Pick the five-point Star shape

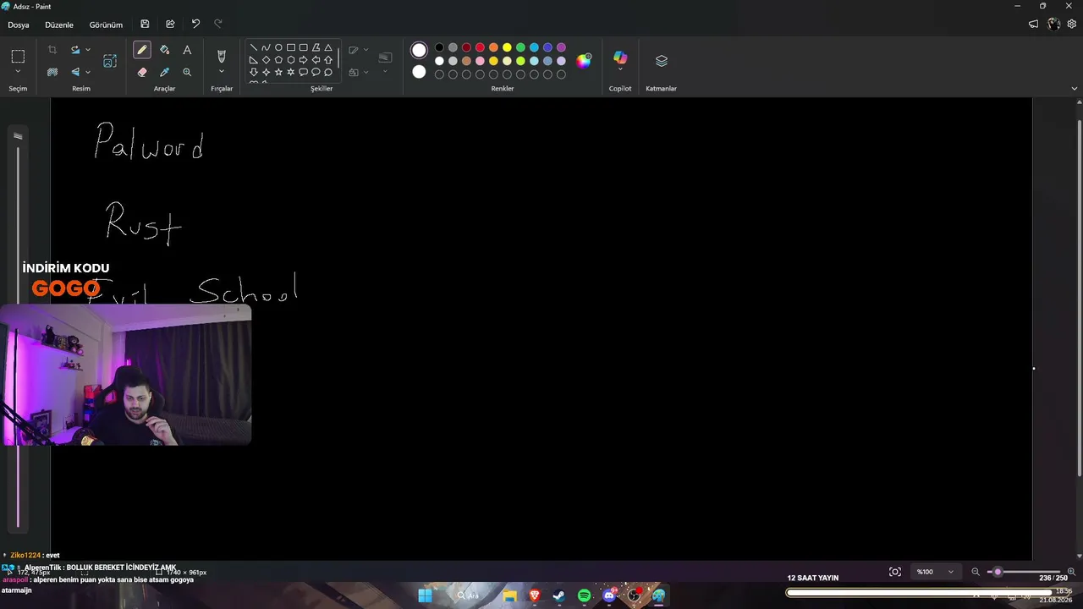[x=278, y=72]
